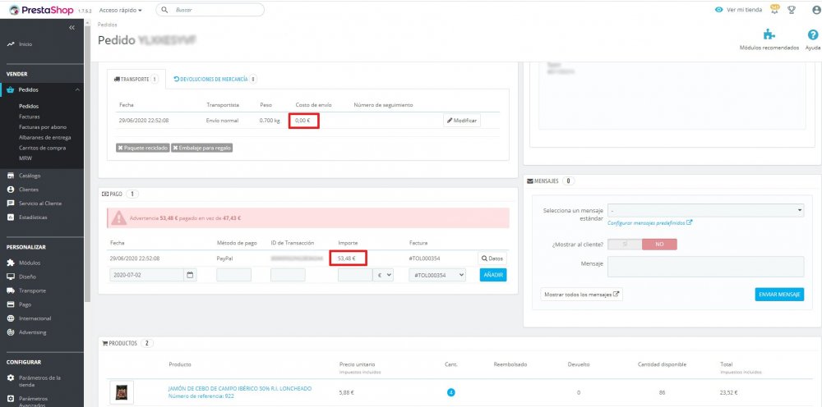Open Ayuda question mark icon
The width and height of the screenshot is (822, 407).
pos(813,35)
